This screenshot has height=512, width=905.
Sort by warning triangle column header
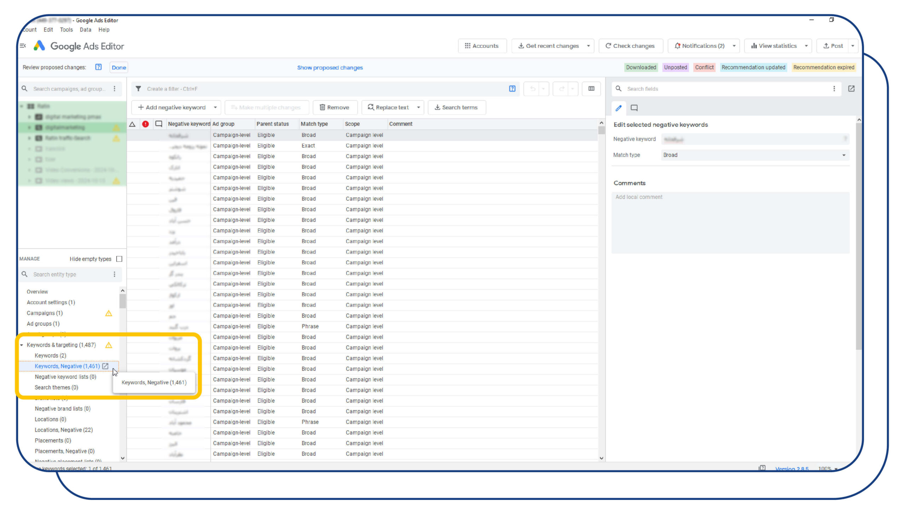[x=132, y=124]
